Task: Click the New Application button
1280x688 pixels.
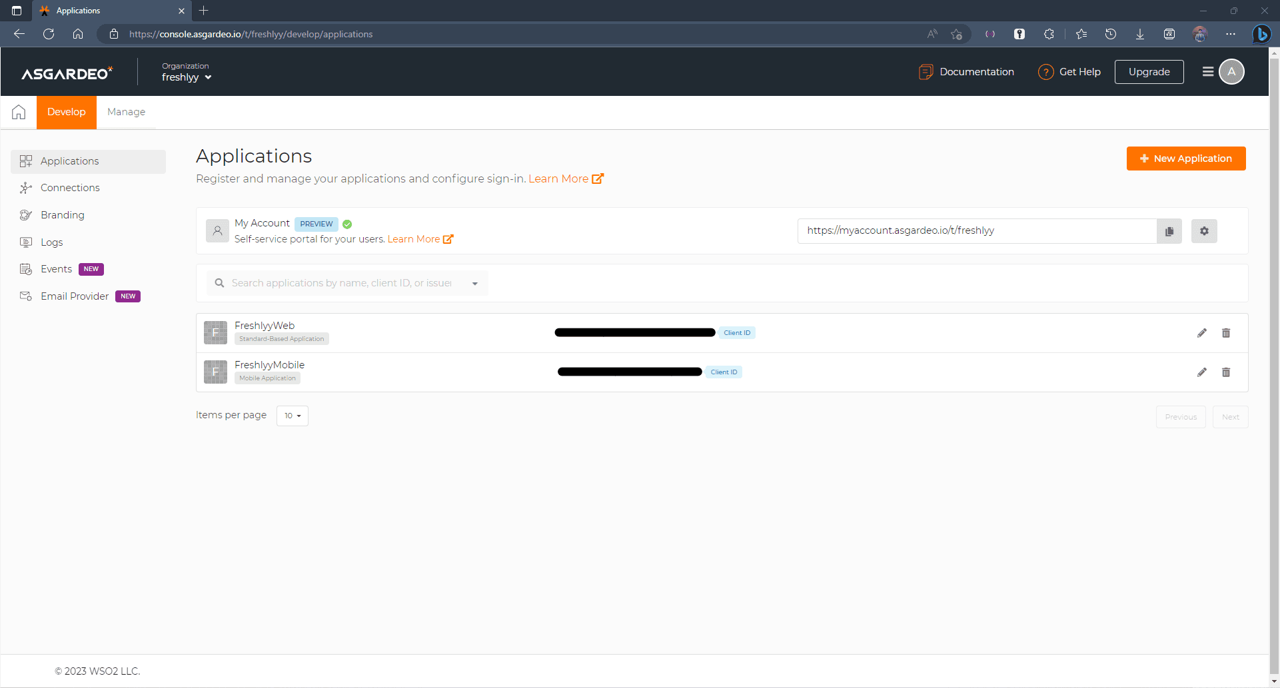Action: 1186,159
